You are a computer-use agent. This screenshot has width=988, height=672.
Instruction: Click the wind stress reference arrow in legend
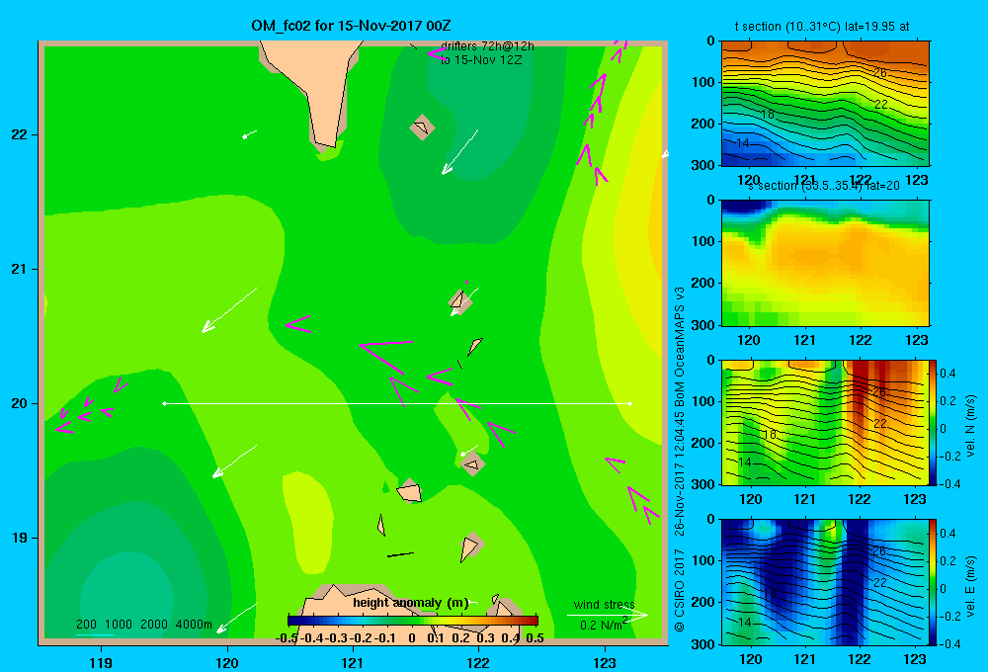pyautogui.click(x=608, y=615)
